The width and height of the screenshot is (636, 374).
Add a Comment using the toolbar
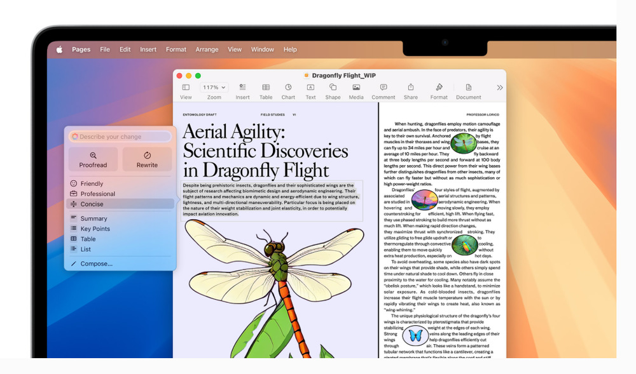384,88
